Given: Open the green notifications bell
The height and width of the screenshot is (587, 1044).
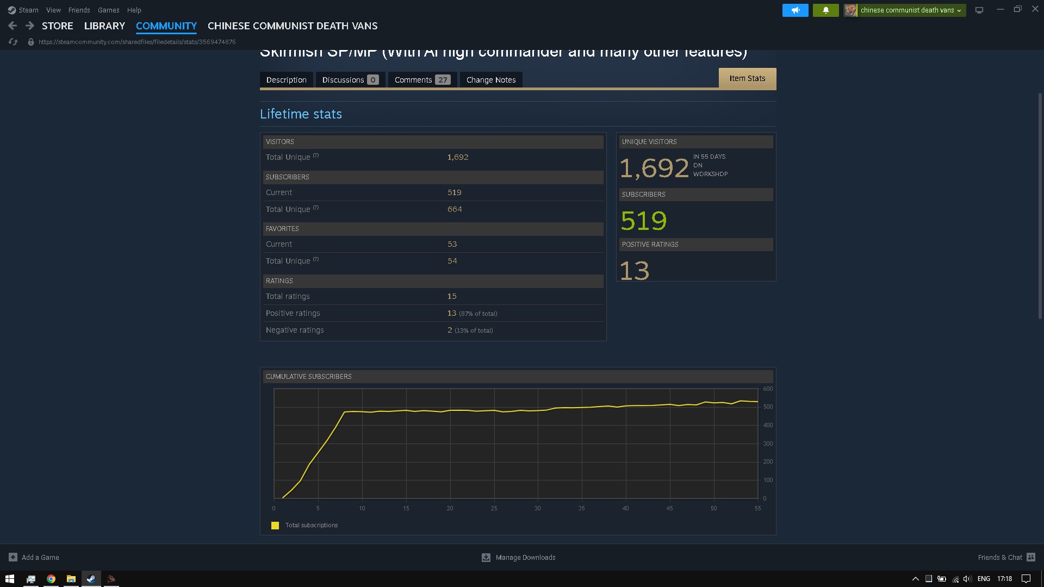Looking at the screenshot, I should 825,10.
